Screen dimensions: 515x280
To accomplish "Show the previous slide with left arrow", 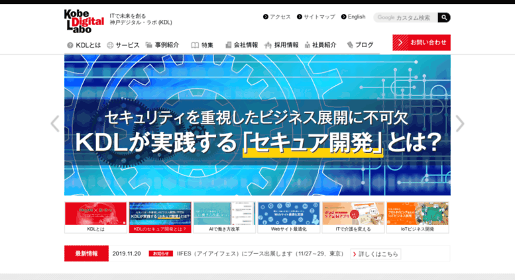I will [x=55, y=124].
